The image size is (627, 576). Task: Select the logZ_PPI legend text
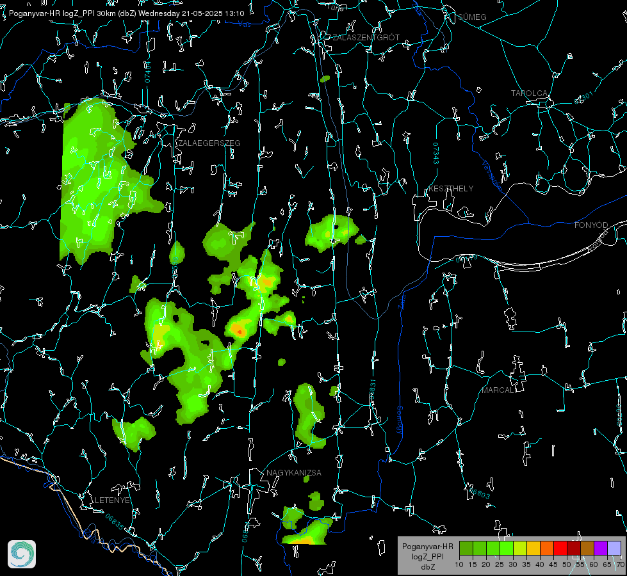coord(427,556)
